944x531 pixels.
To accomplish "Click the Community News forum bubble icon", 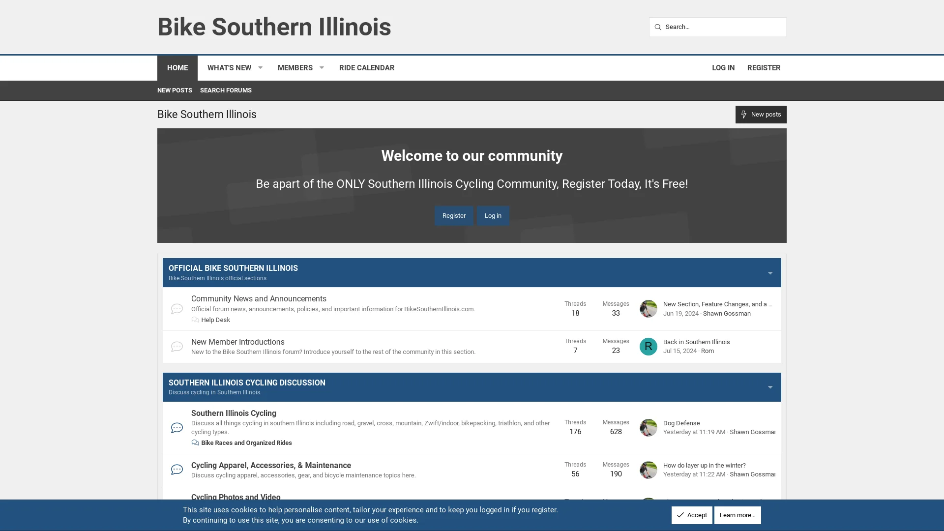I will click(177, 309).
